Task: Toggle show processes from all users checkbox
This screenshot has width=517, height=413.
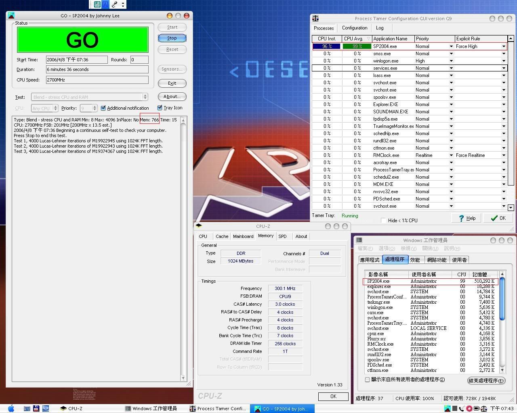Action: click(x=367, y=380)
